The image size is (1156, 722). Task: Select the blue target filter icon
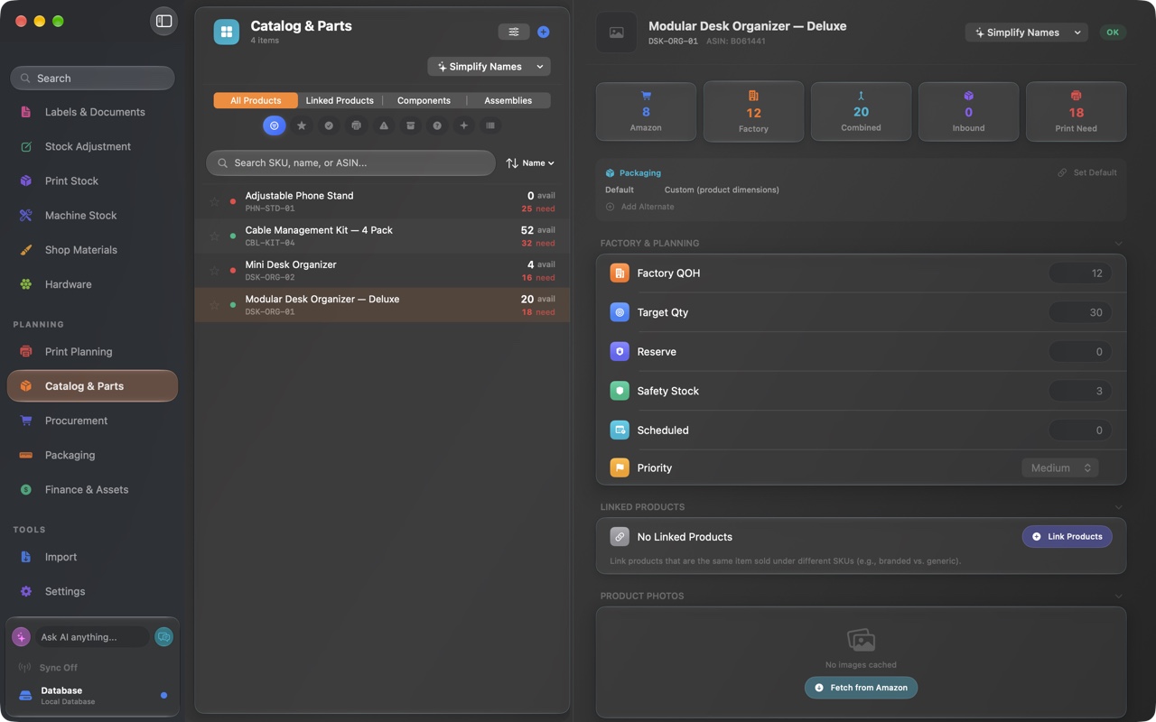coord(275,125)
